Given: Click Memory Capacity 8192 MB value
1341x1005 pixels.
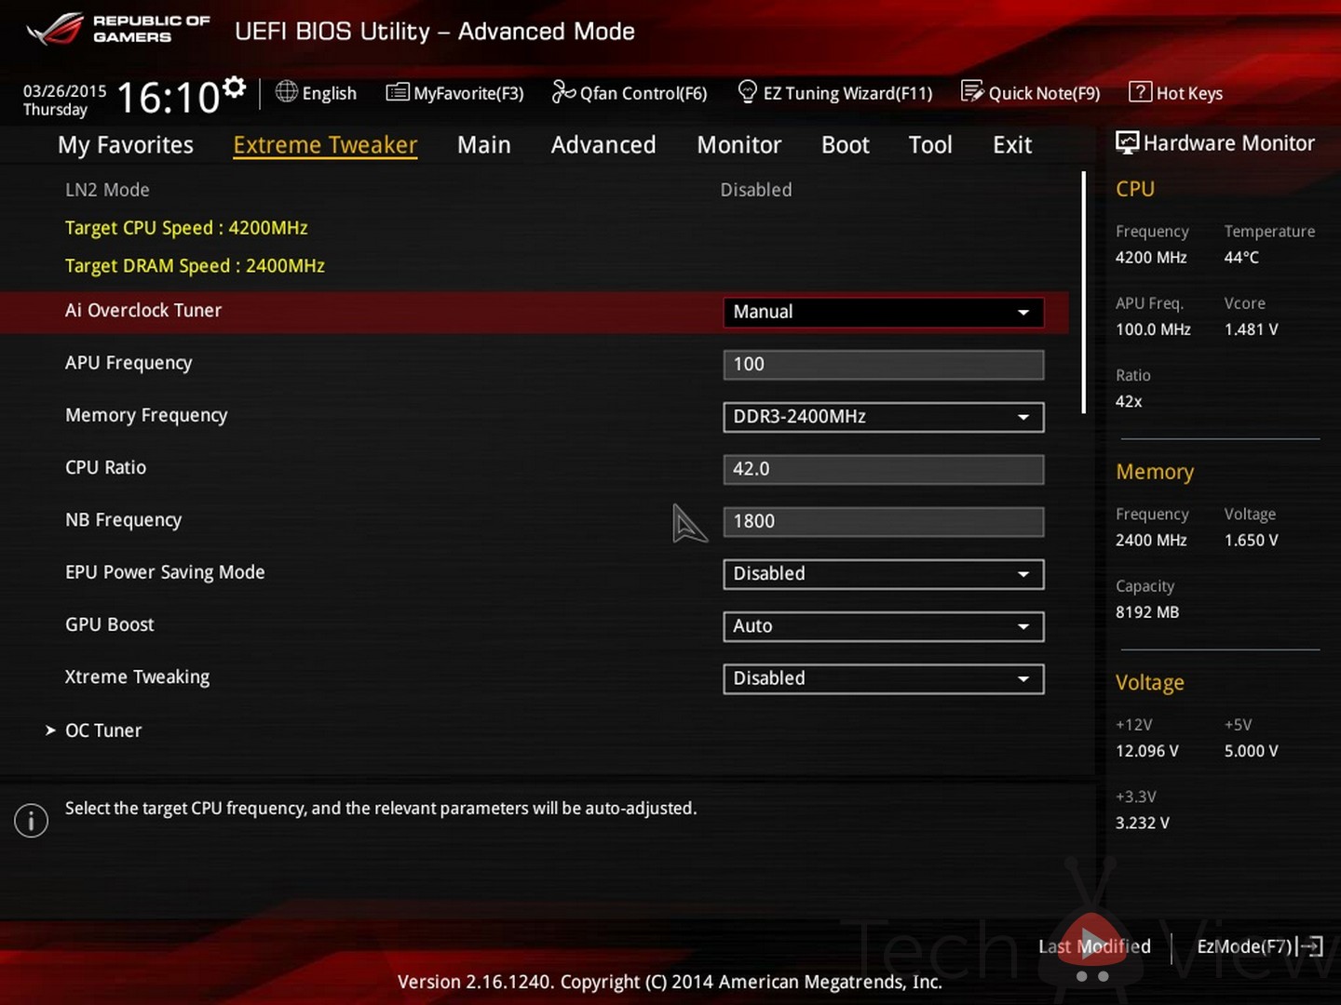Looking at the screenshot, I should pos(1147,612).
